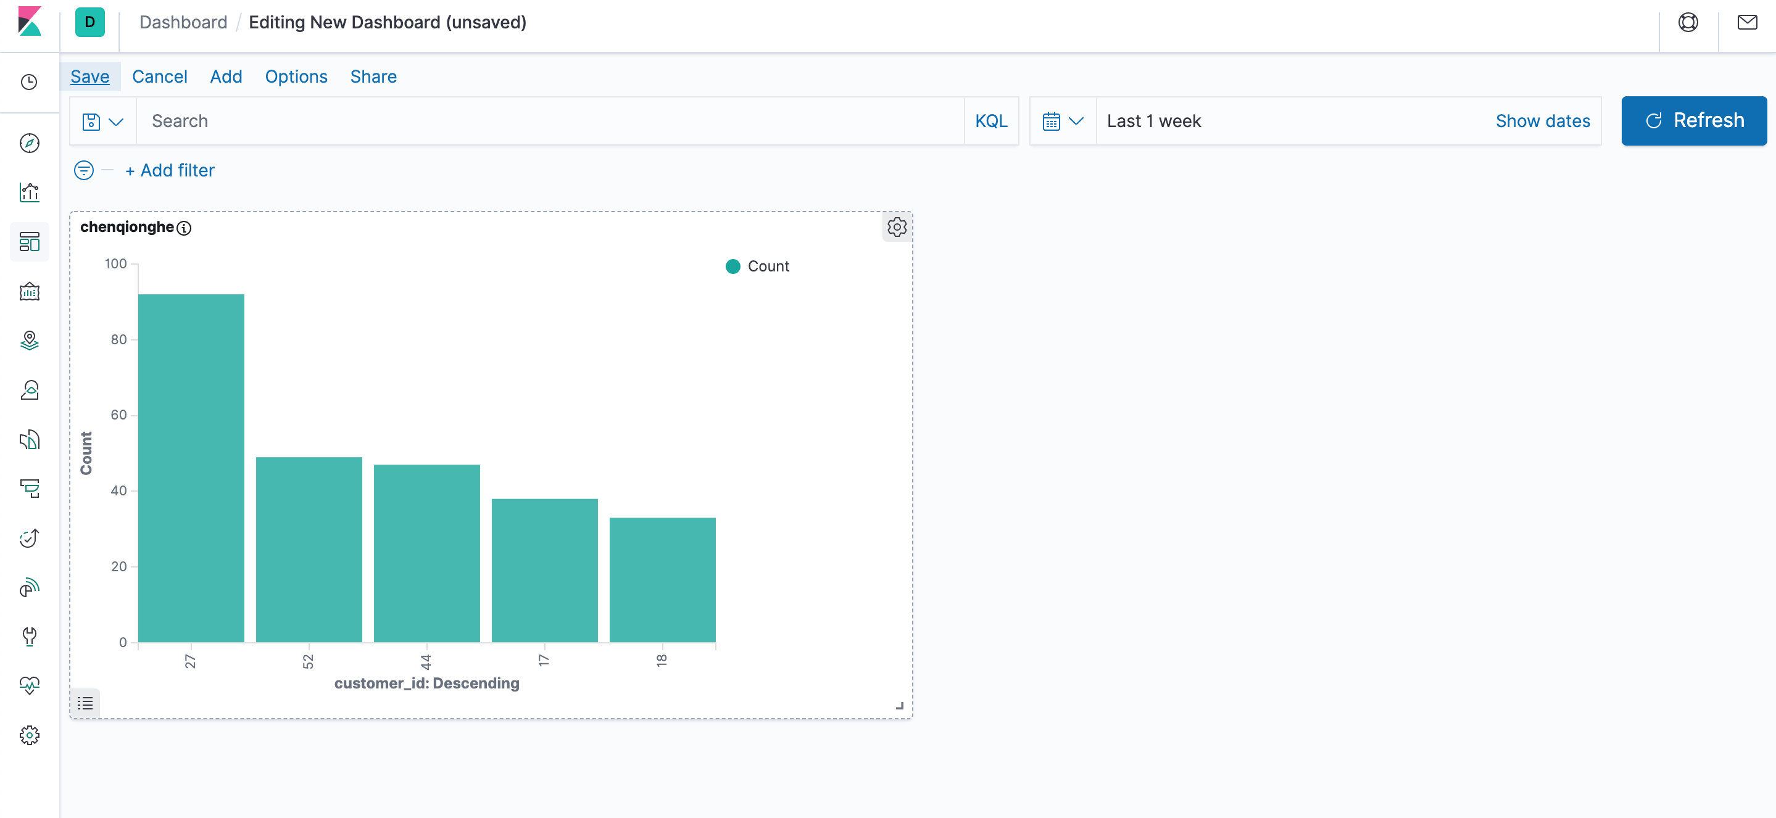Open Dev Tools wrench icon in sidebar
The image size is (1776, 818).
29,635
